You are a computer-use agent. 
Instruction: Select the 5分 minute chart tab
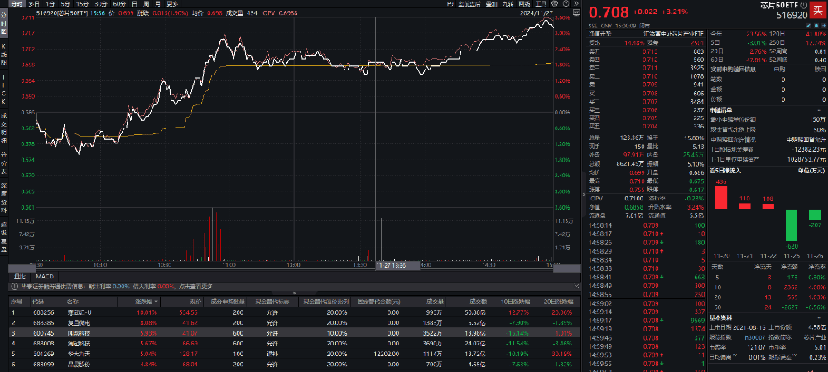65,3
